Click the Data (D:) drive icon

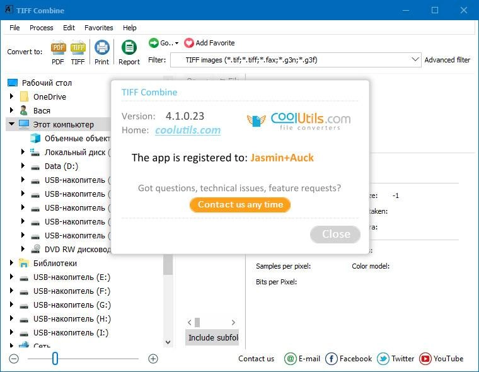(x=35, y=167)
